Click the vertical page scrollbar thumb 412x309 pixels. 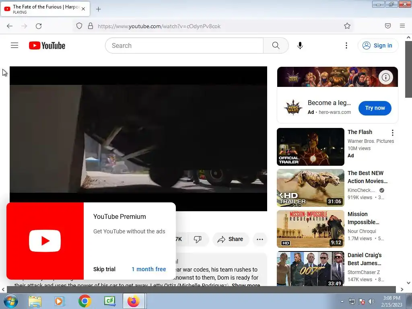[409, 69]
